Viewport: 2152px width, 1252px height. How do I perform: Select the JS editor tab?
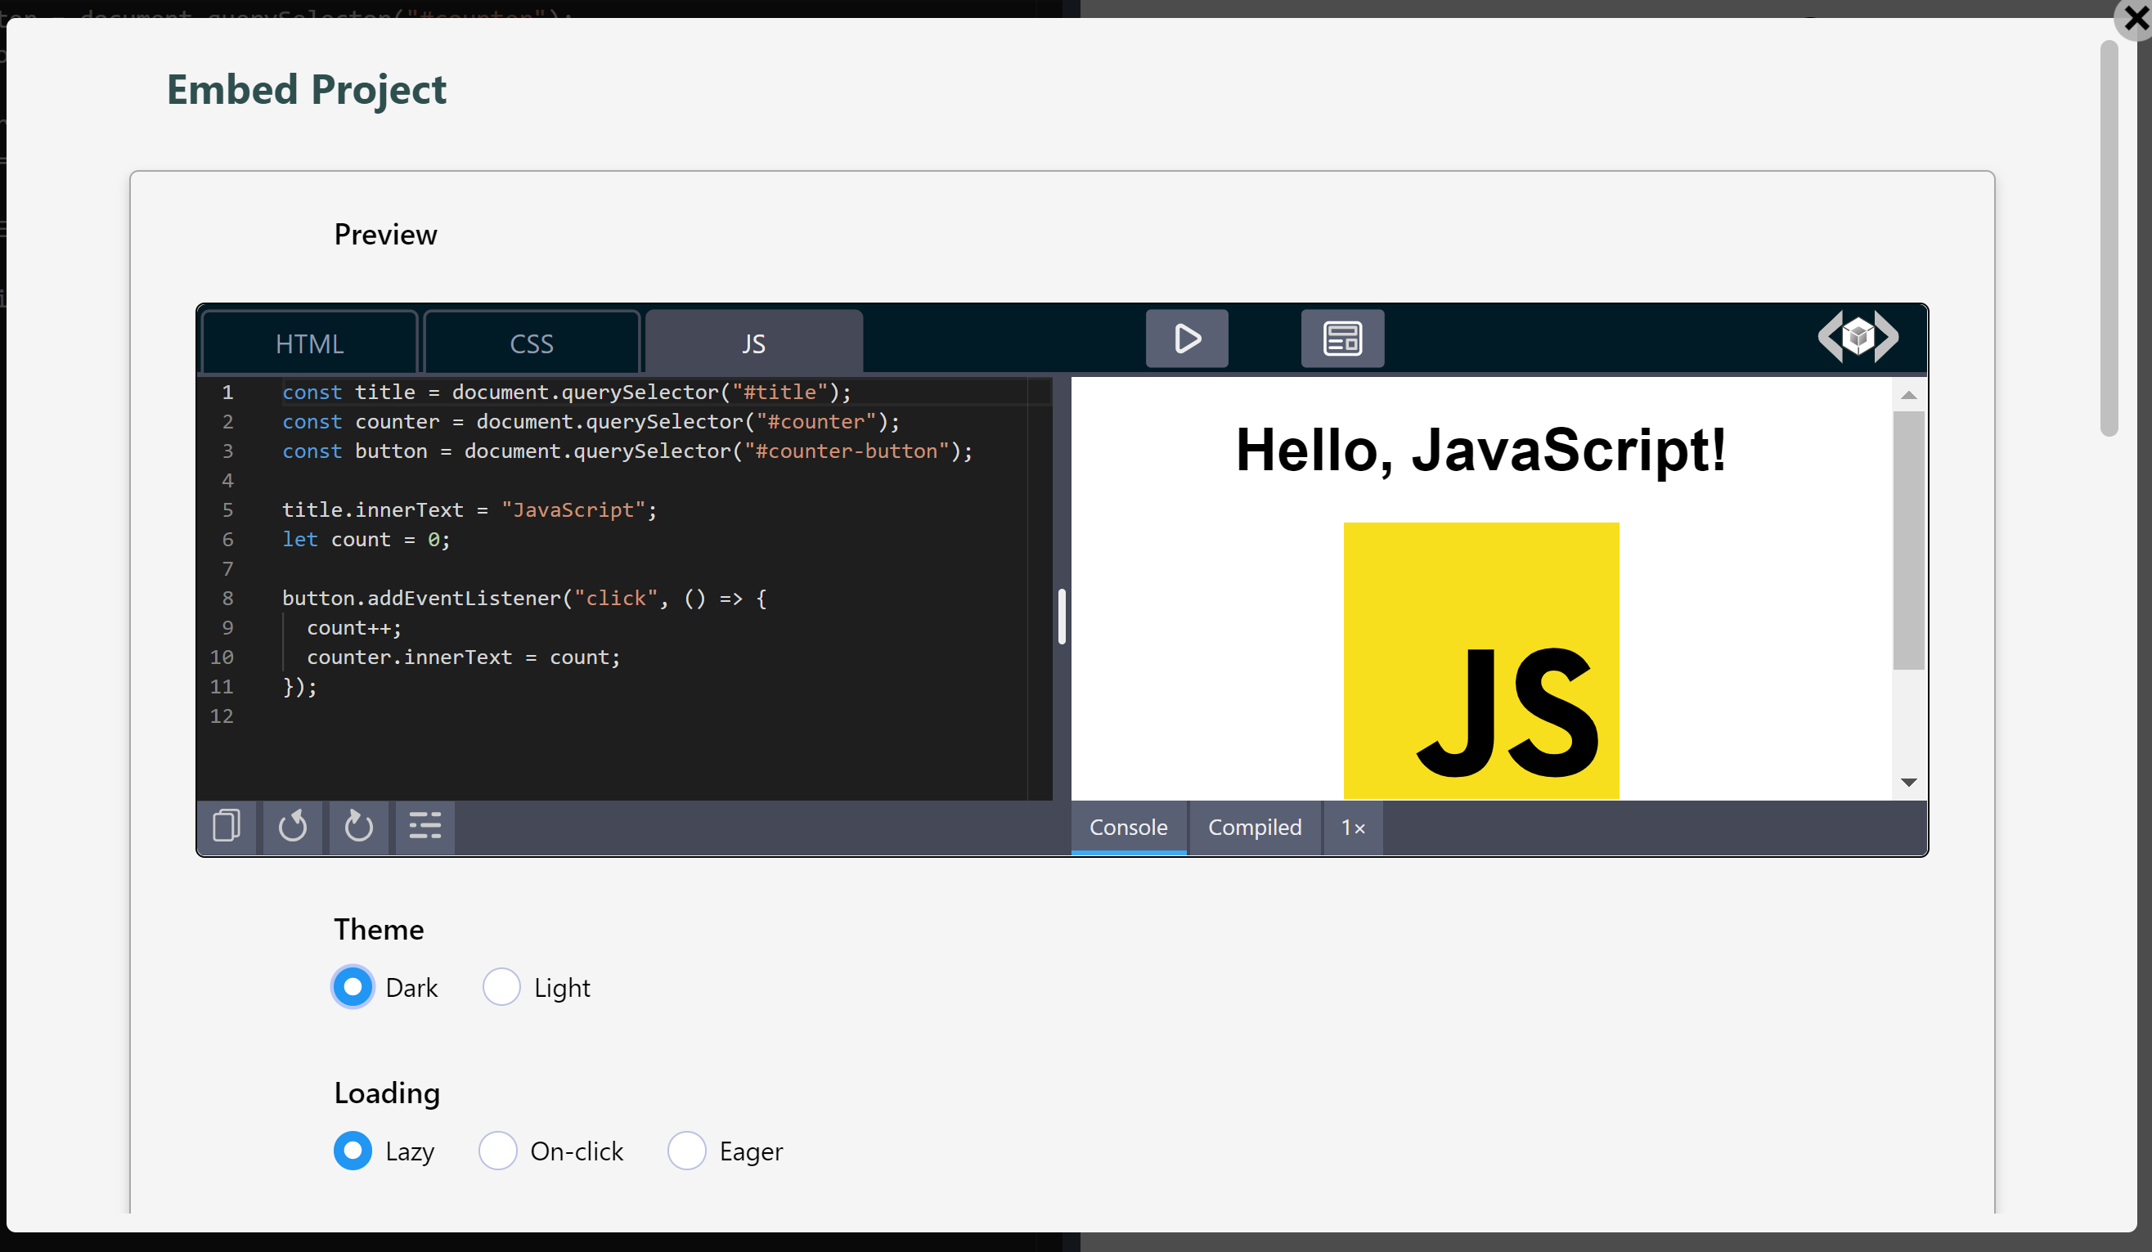[x=753, y=343]
